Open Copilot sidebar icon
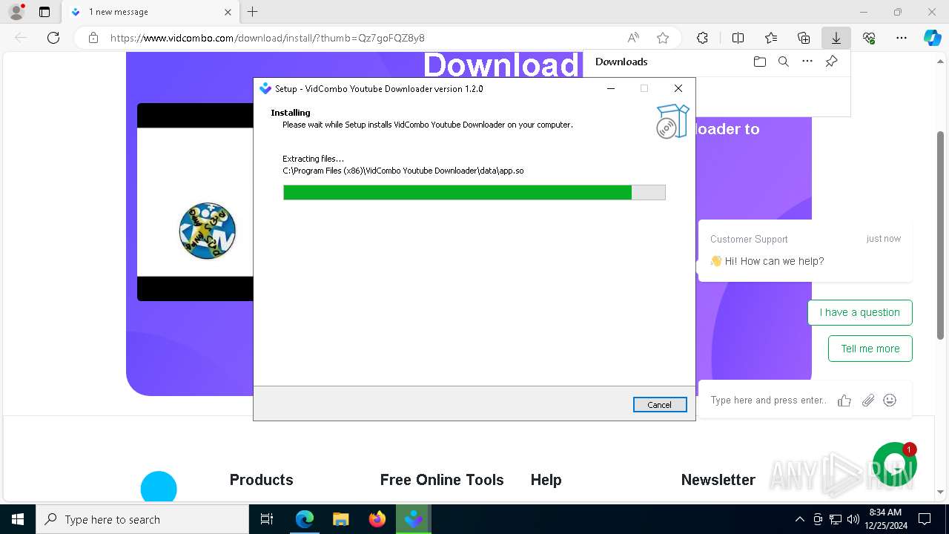Viewport: 949px width, 534px height. coord(932,38)
